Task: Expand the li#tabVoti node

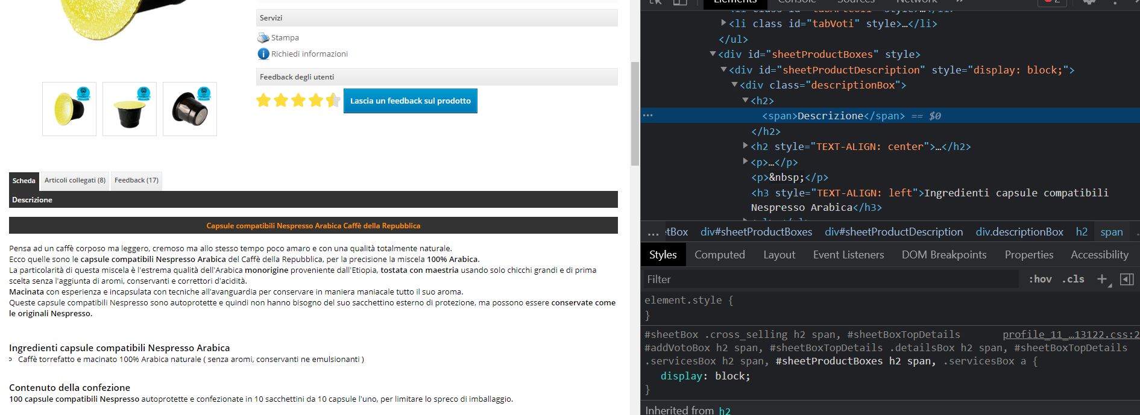Action: tap(723, 23)
